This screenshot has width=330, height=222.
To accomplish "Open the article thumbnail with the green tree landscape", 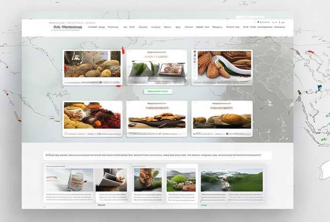I will click(x=181, y=180).
